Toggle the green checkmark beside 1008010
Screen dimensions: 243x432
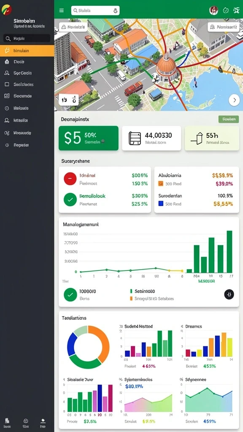tap(70, 294)
